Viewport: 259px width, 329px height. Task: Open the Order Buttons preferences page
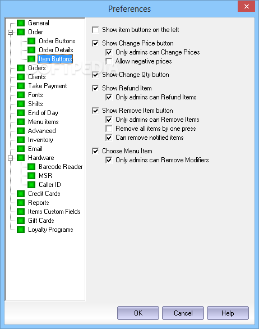coord(57,41)
